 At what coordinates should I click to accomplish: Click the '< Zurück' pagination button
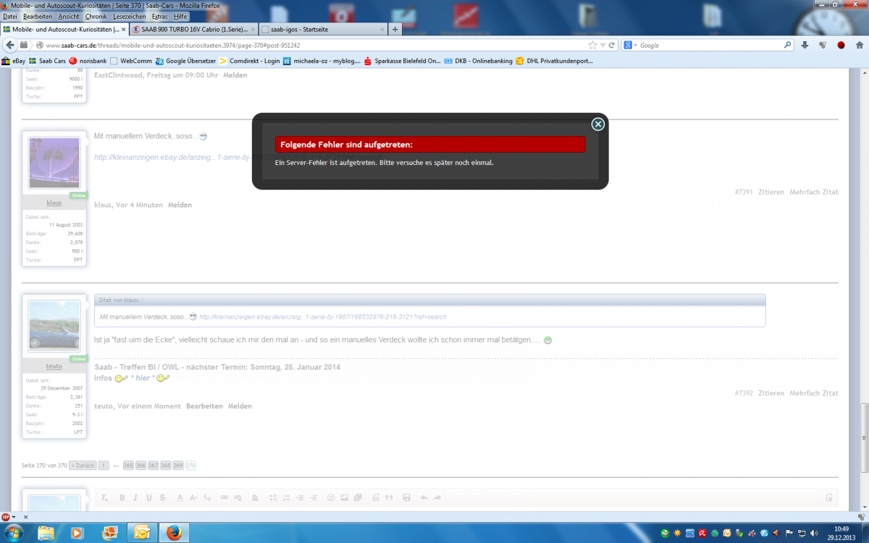[83, 466]
